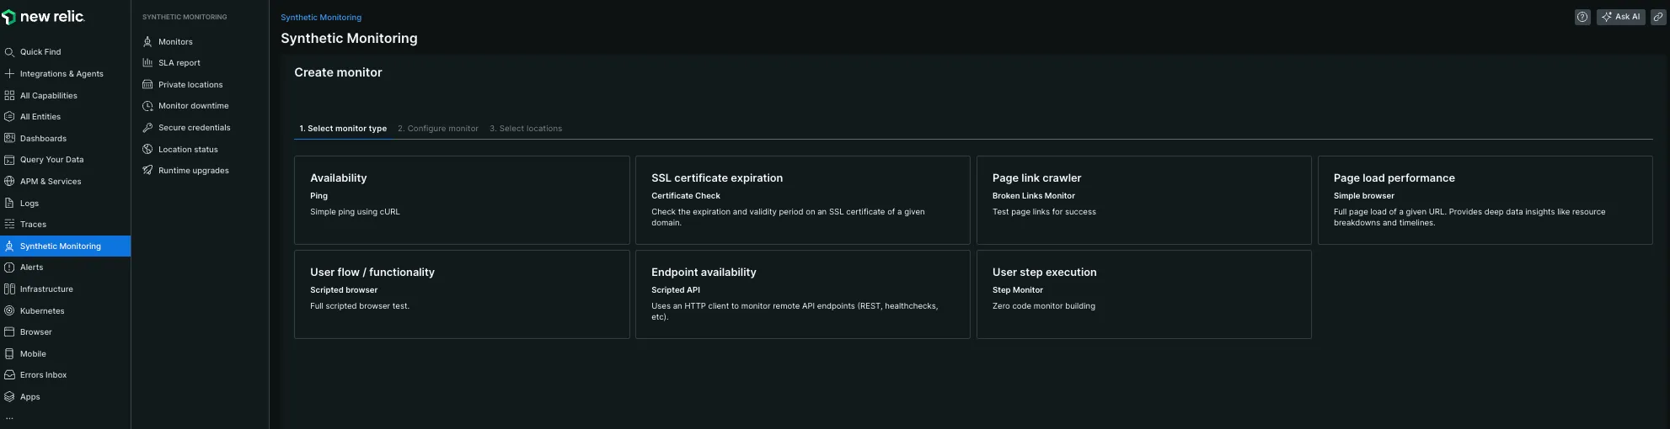Open the help question mark icon
This screenshot has height=429, width=1670.
[x=1582, y=17]
